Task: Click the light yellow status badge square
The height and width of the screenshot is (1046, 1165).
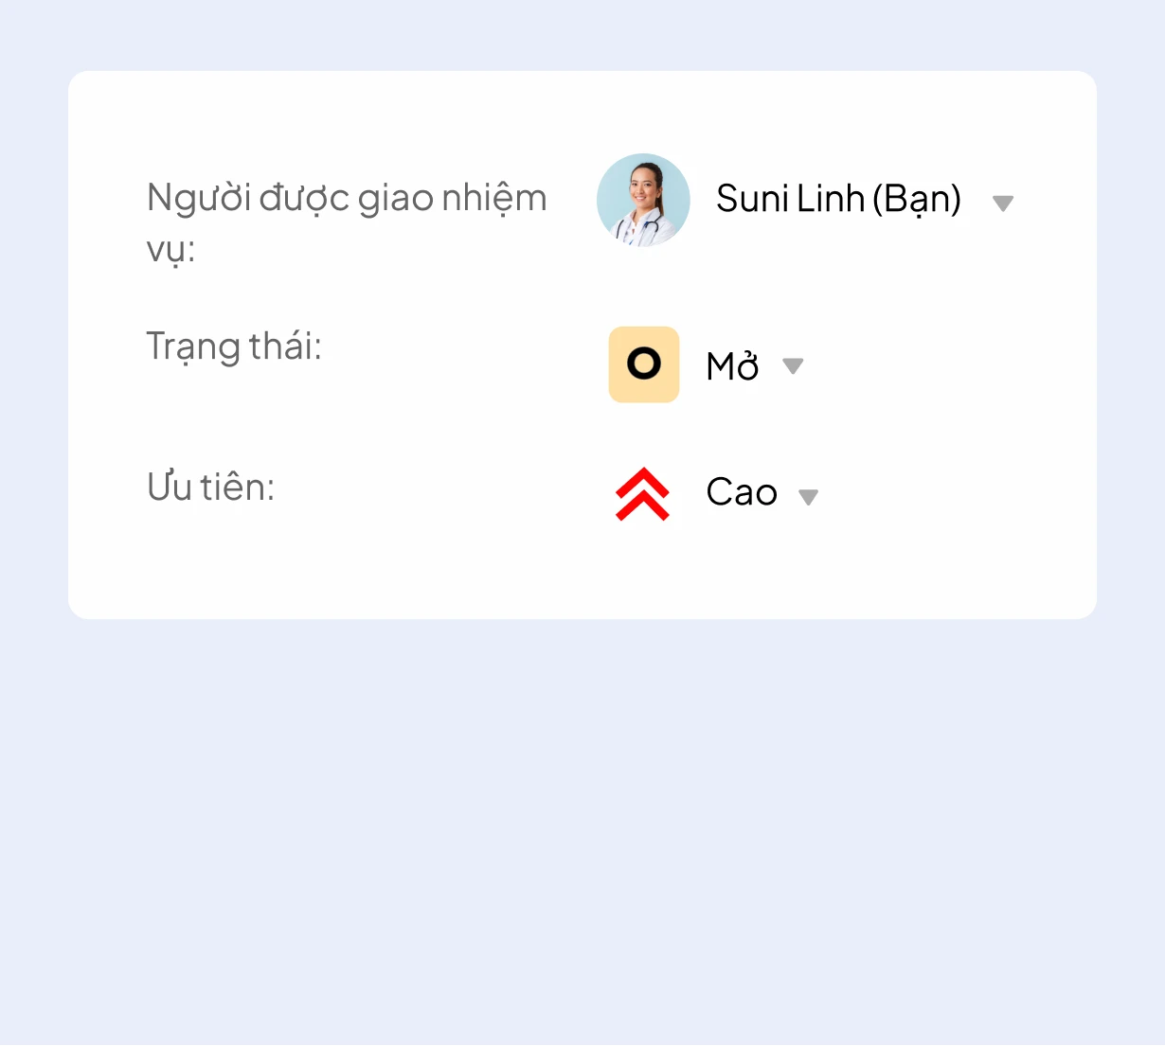Action: coord(644,364)
